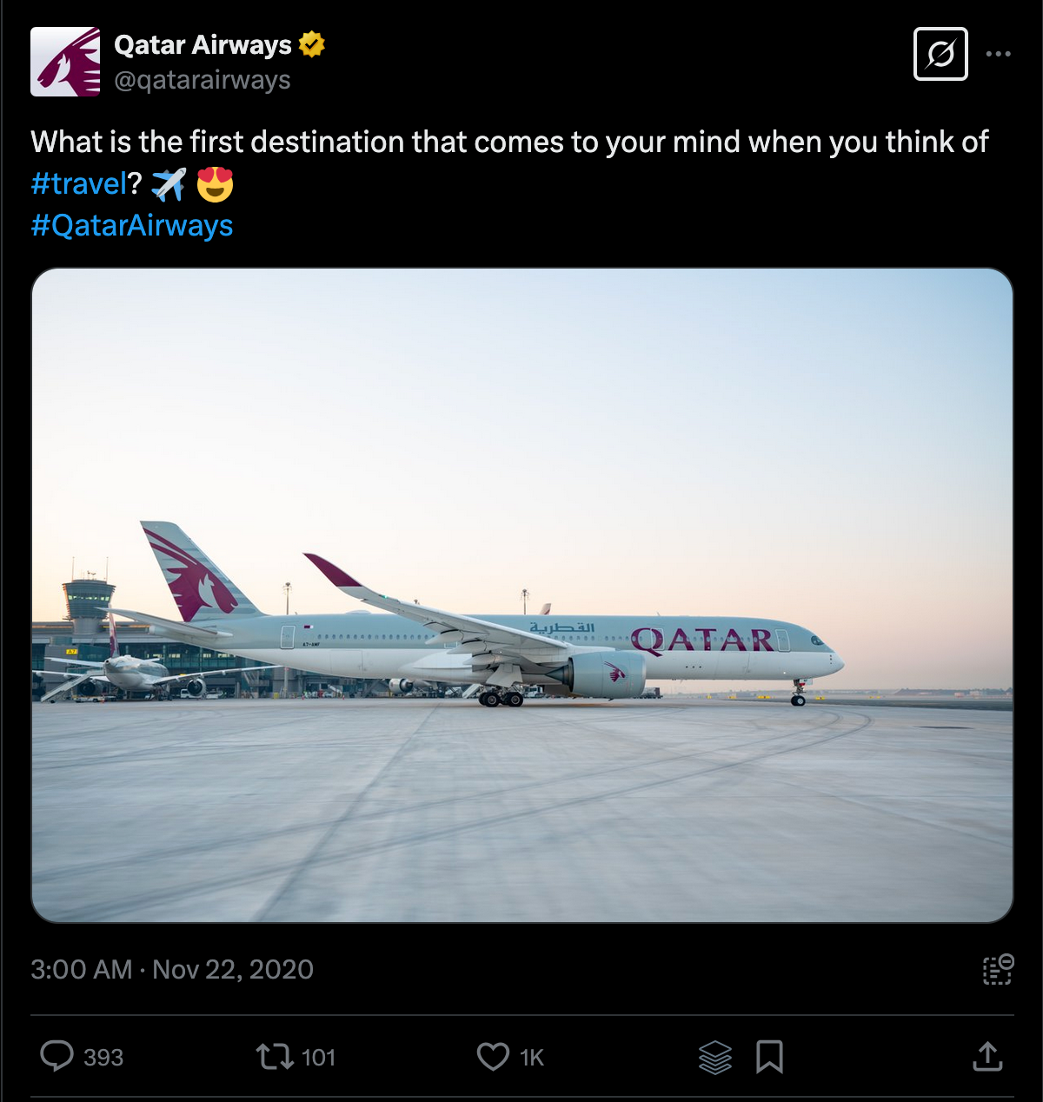Image resolution: width=1043 pixels, height=1102 pixels.
Task: Open the Grok slash-circle icon
Action: 940,54
